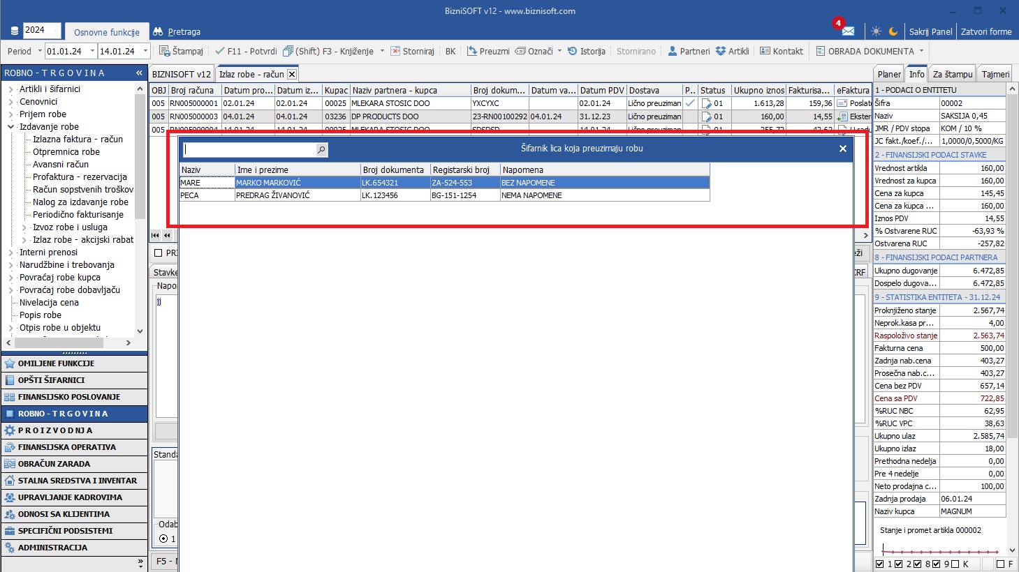Click the Štampaj print icon
Viewport: 1019px width, 572px height.
(165, 51)
